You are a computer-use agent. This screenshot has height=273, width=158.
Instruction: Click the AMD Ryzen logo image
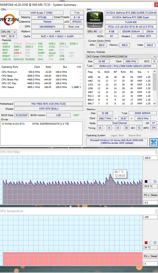point(9,20)
